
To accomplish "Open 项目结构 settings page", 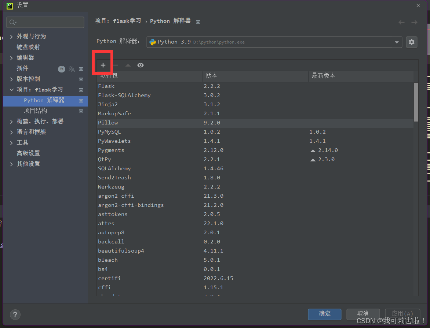I will (x=35, y=111).
